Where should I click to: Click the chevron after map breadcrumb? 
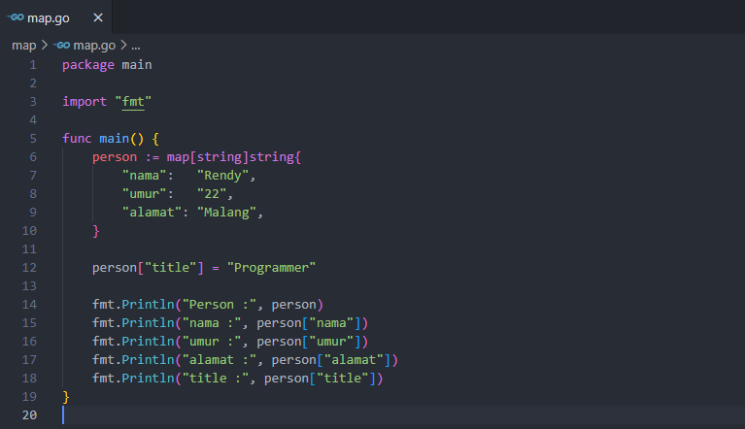click(x=45, y=45)
